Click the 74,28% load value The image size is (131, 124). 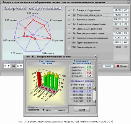pos(118,15)
